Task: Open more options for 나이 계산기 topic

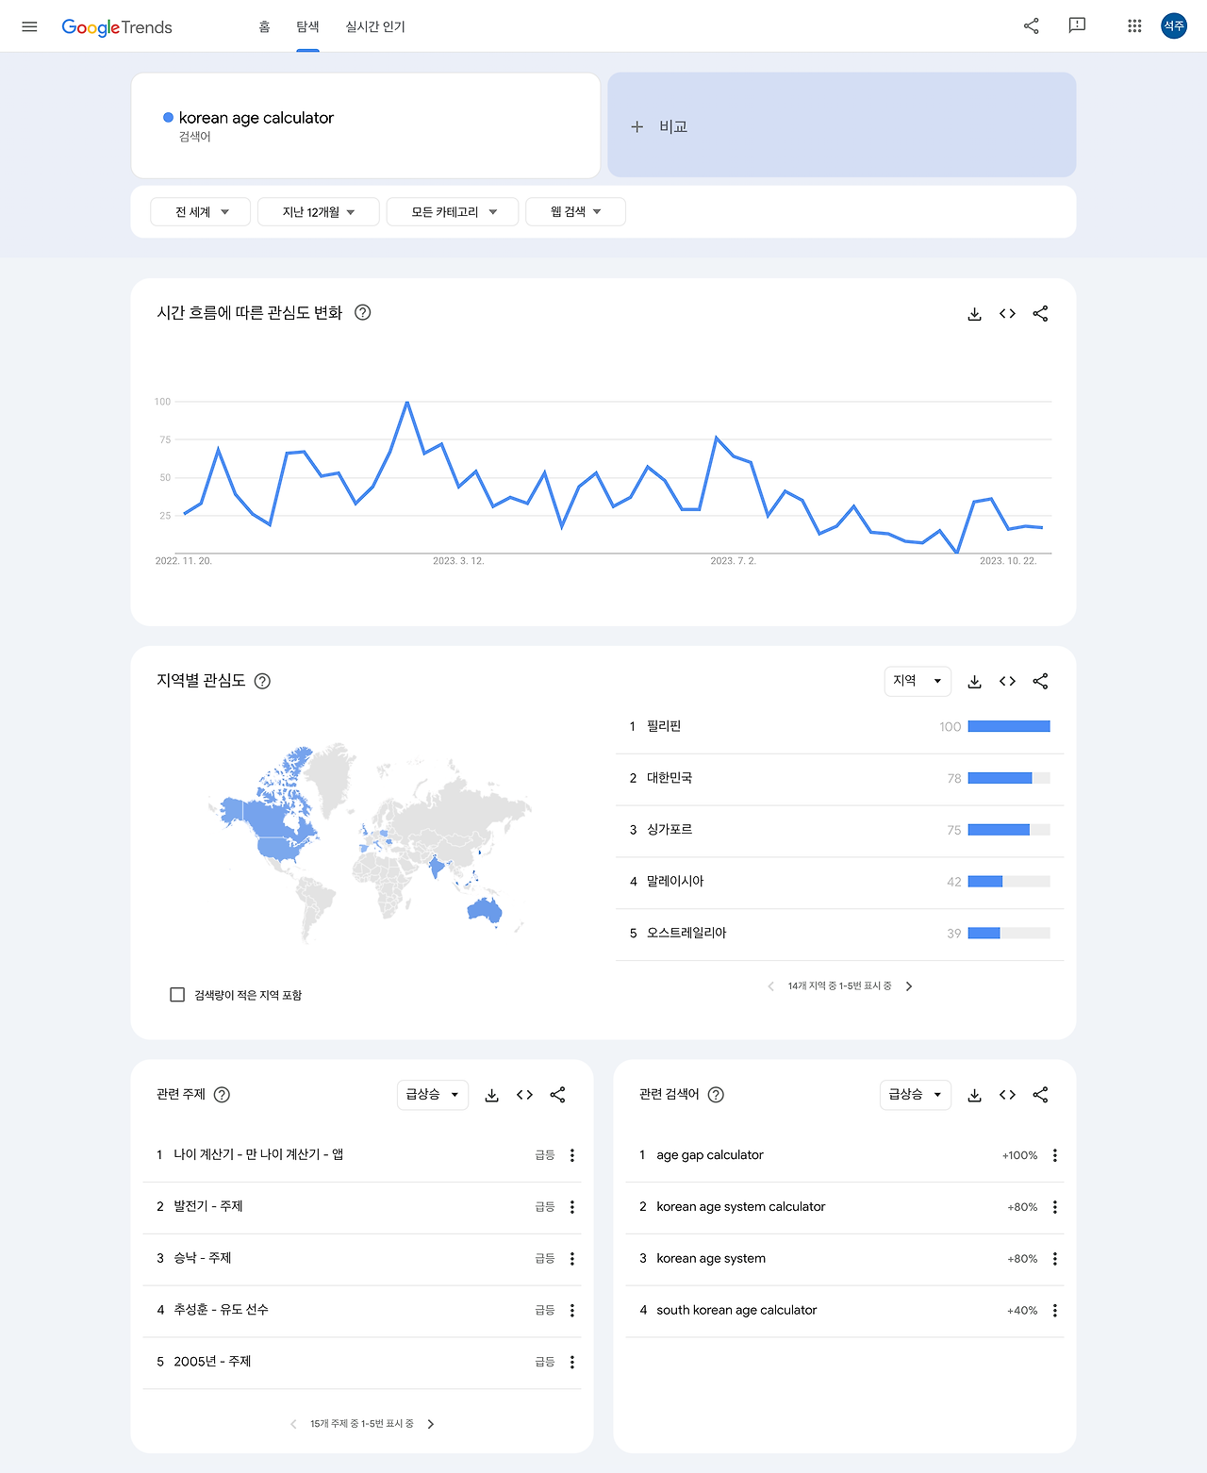Action: (572, 1155)
